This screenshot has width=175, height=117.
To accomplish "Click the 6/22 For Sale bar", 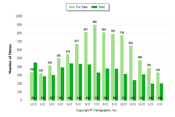I will tap(86, 66).
